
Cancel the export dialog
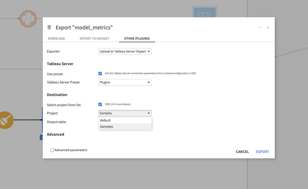(x=242, y=151)
